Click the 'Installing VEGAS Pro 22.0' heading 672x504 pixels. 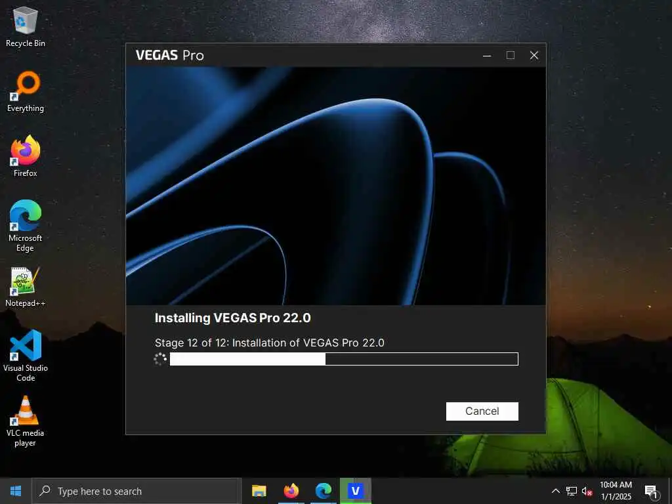point(233,318)
